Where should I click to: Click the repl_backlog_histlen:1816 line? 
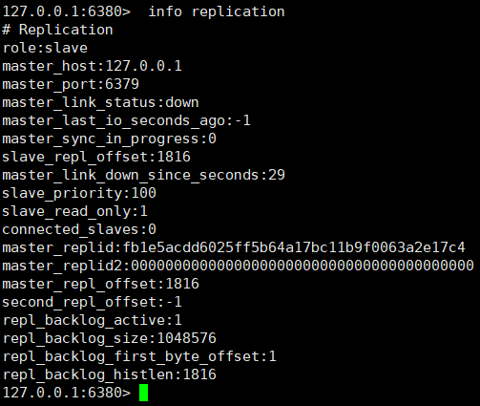[x=109, y=374]
